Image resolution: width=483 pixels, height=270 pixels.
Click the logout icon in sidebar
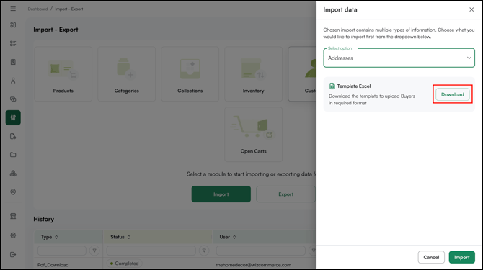[13, 254]
